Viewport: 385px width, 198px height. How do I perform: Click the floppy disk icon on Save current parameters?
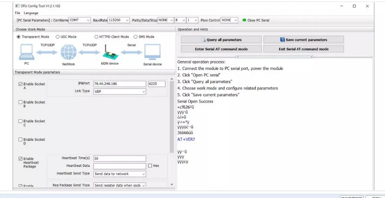(282, 40)
